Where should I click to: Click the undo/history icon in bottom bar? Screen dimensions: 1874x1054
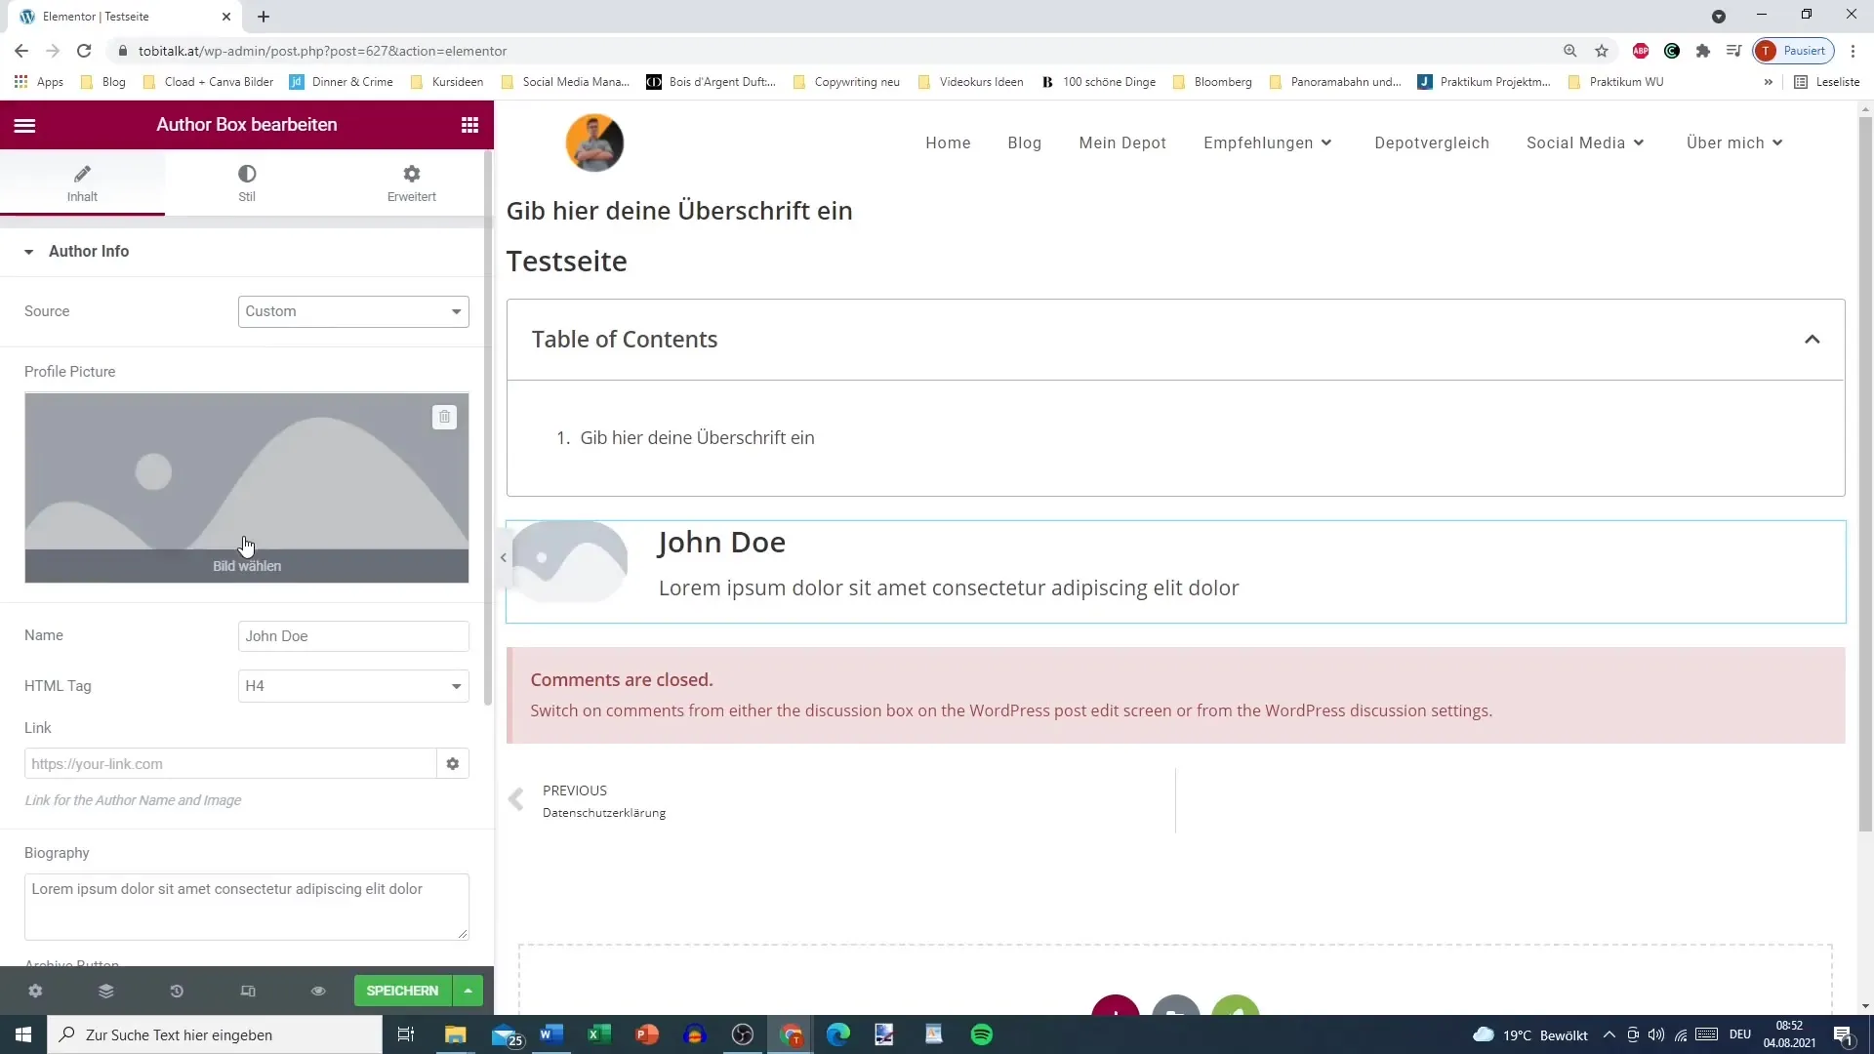(177, 991)
